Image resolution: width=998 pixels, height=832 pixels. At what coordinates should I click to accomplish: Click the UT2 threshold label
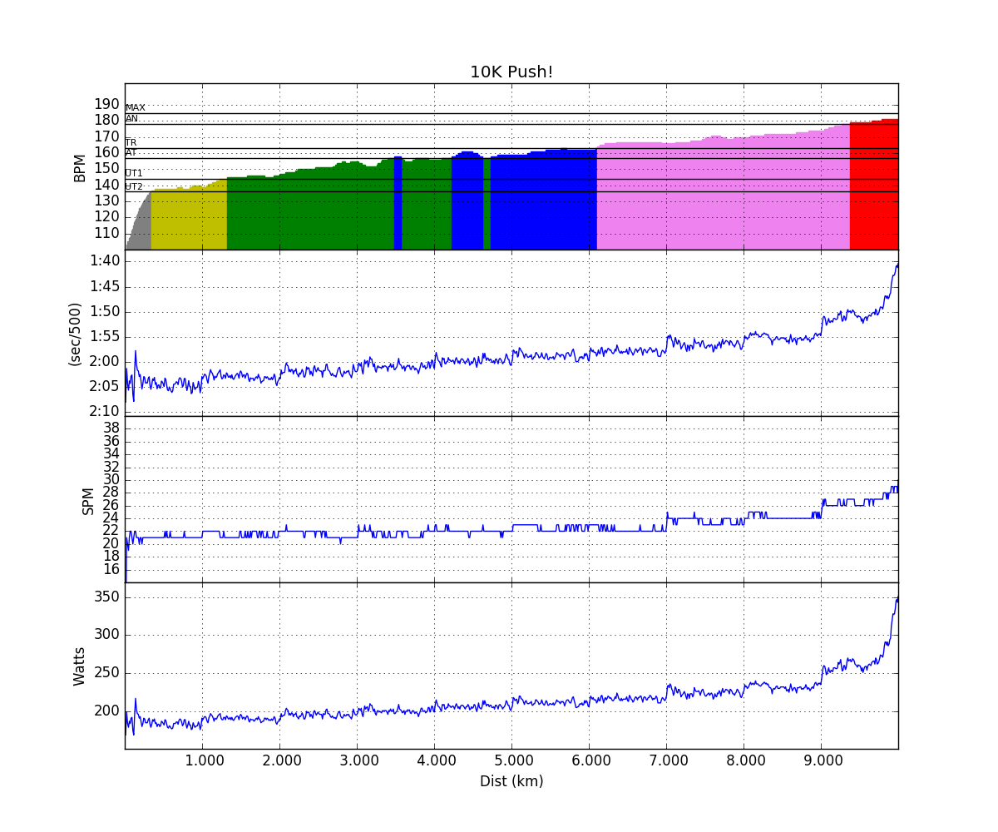pos(134,186)
